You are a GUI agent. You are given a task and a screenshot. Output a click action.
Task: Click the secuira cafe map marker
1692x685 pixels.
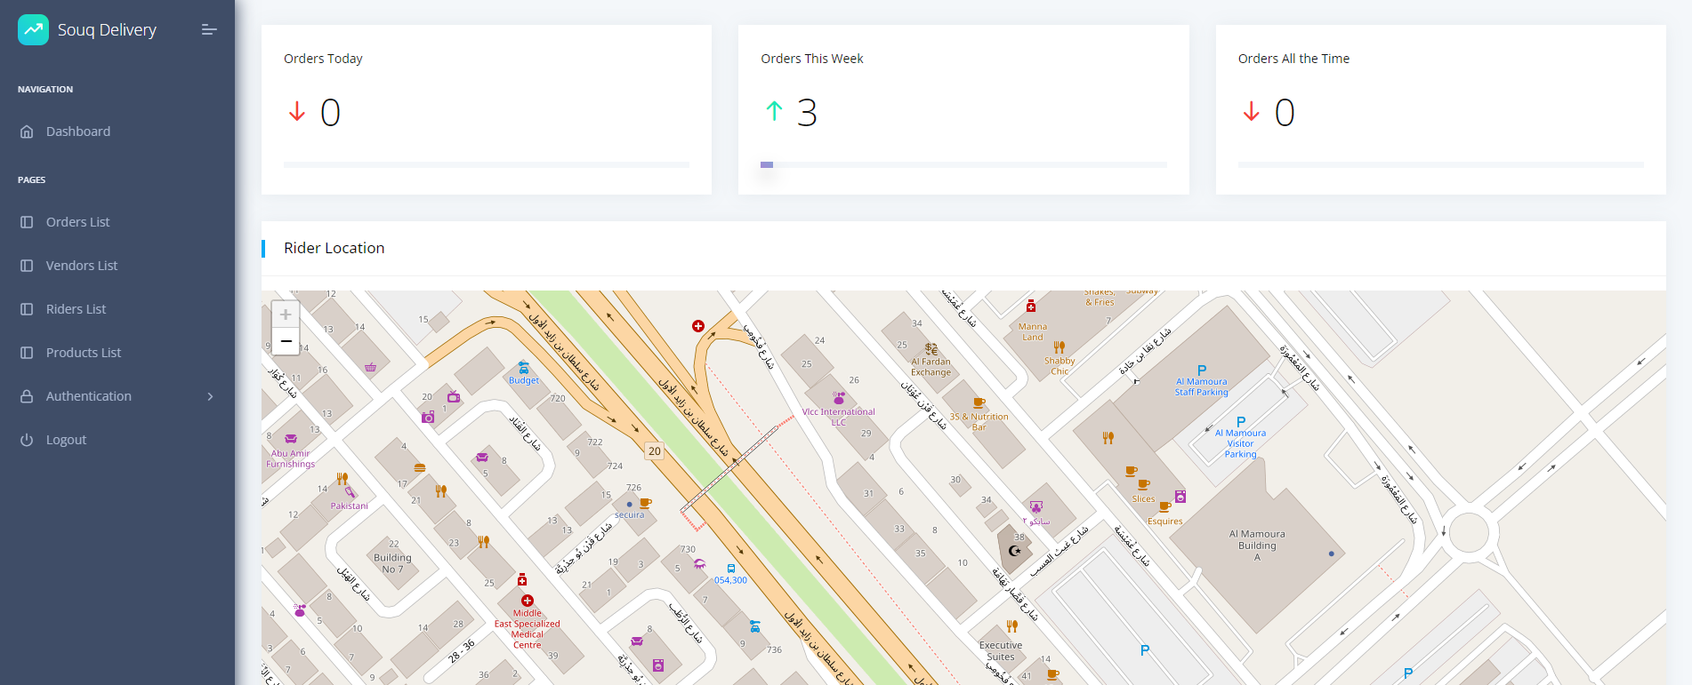click(646, 503)
